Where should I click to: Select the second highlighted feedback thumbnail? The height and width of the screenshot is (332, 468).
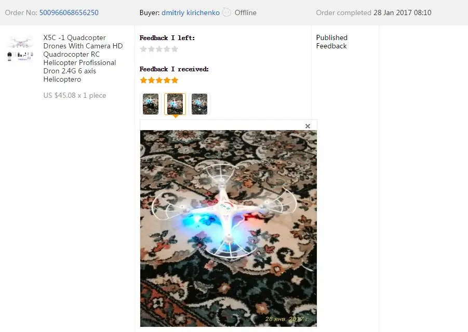click(175, 104)
